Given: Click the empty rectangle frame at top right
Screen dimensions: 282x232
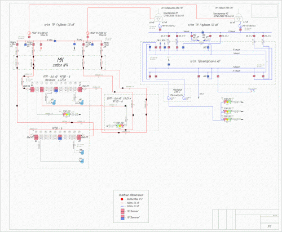Looking at the screenshot, I should pos(265,11).
